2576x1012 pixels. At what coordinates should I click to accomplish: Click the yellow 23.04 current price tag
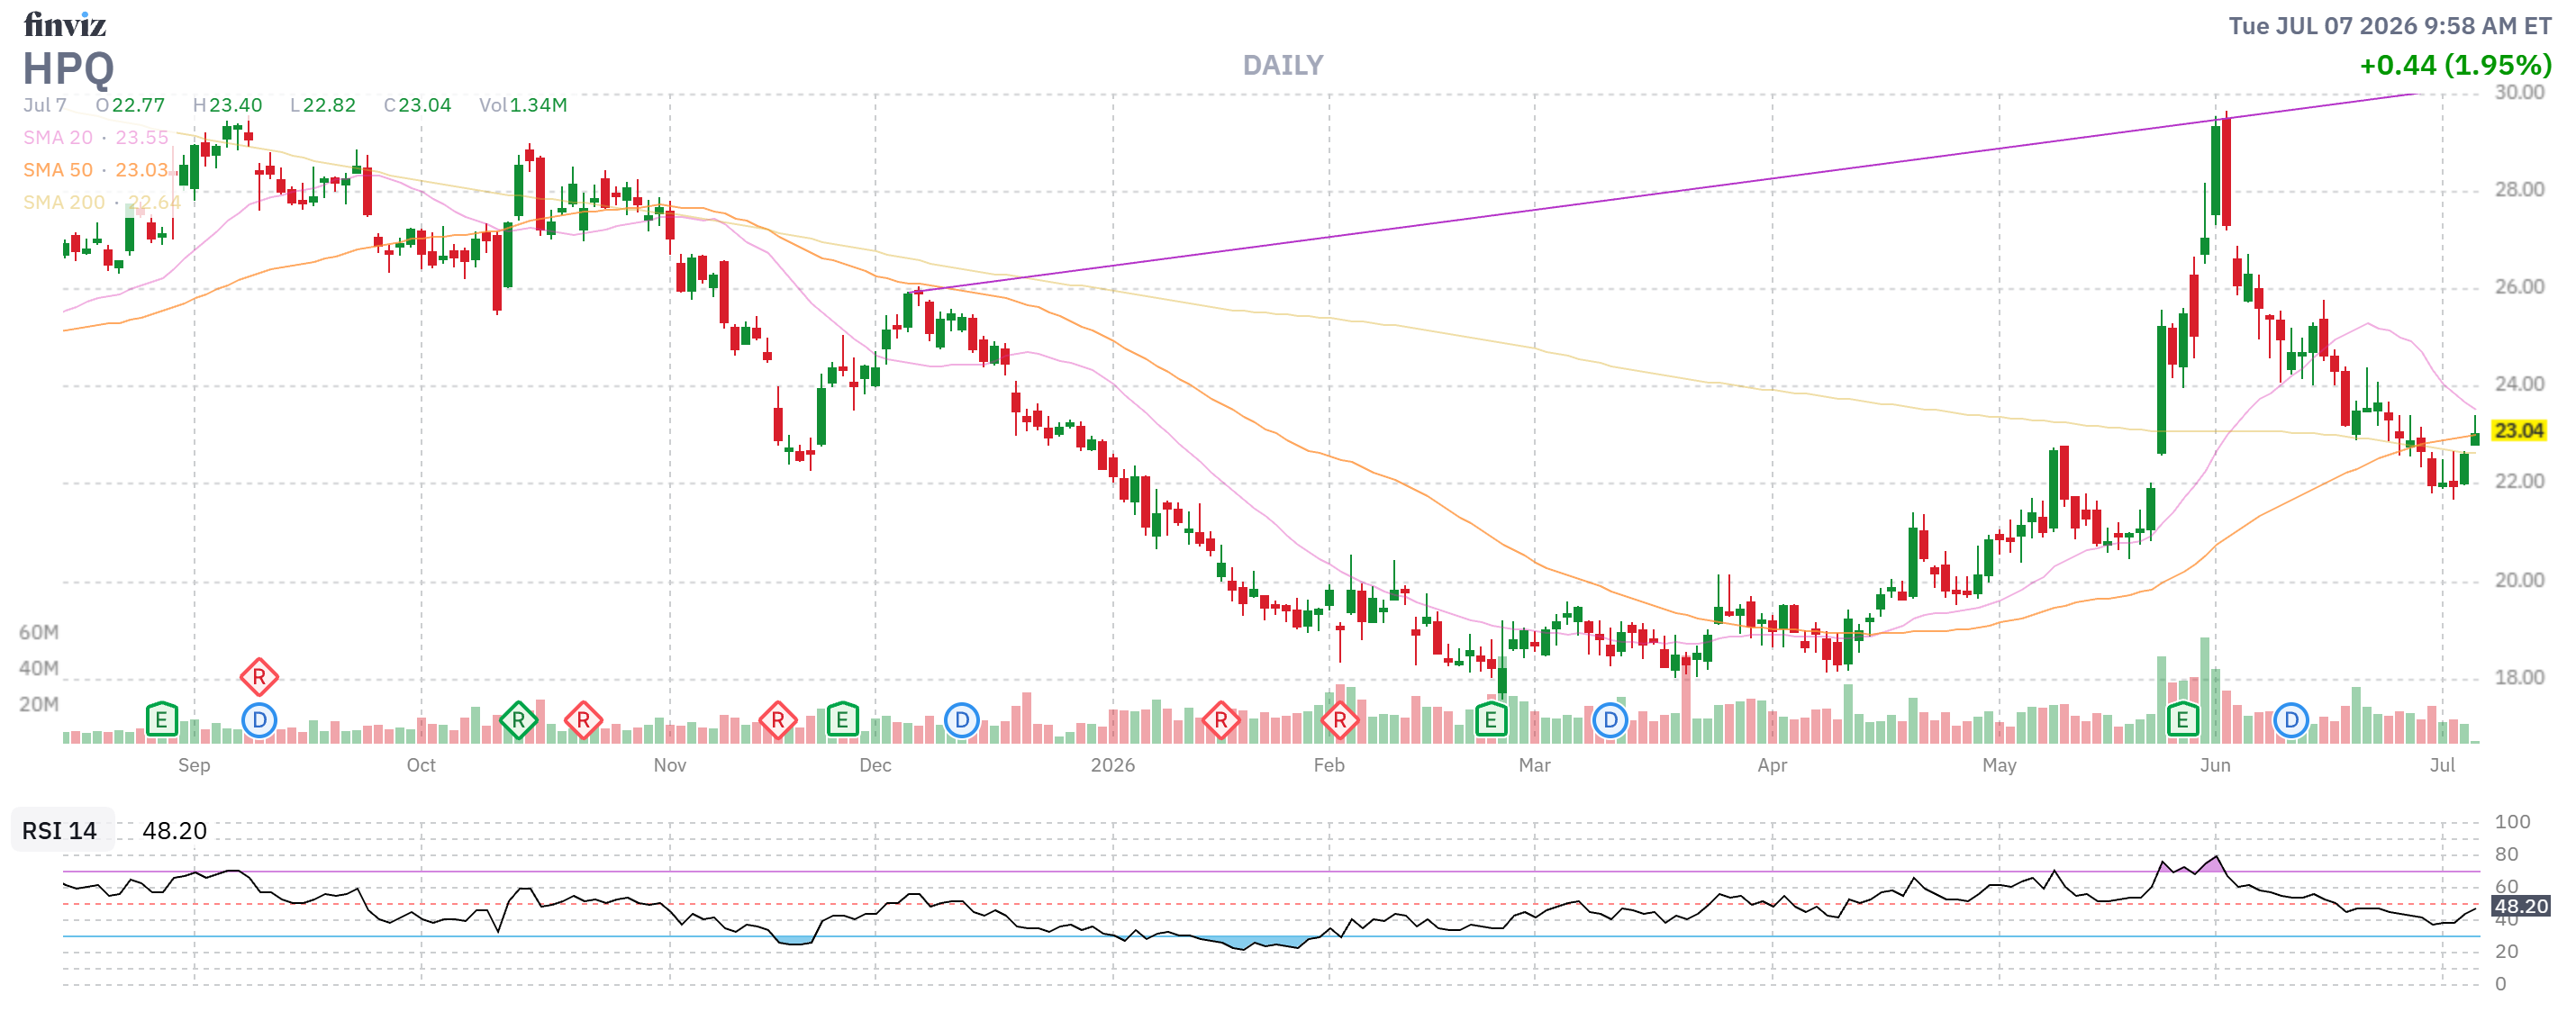(2517, 430)
